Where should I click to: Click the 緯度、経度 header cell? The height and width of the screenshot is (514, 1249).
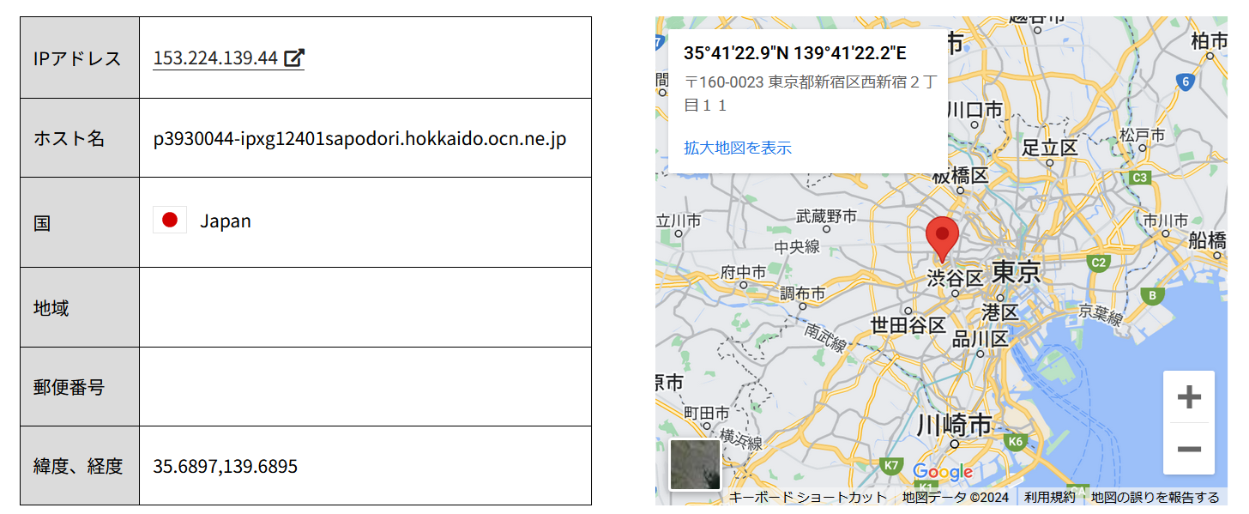(x=80, y=466)
